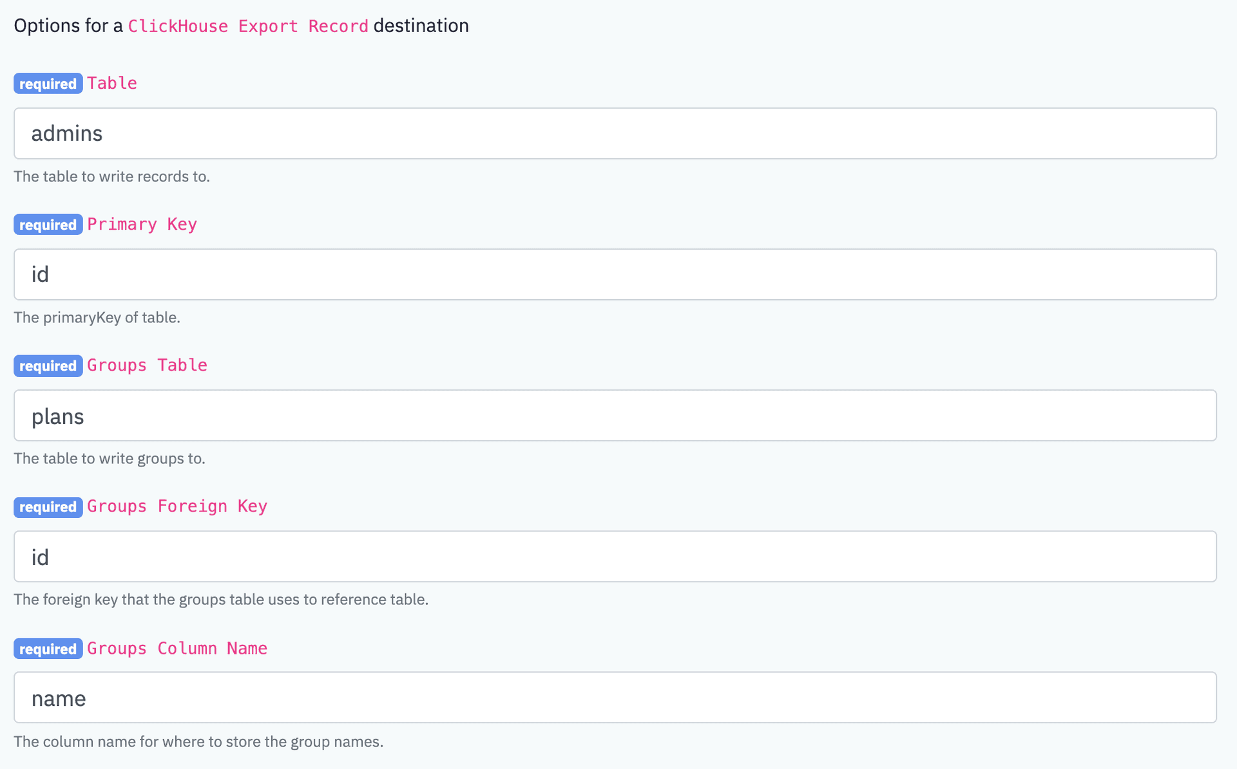Click the 'Primary Key' label
This screenshot has height=769, width=1237.
click(142, 224)
